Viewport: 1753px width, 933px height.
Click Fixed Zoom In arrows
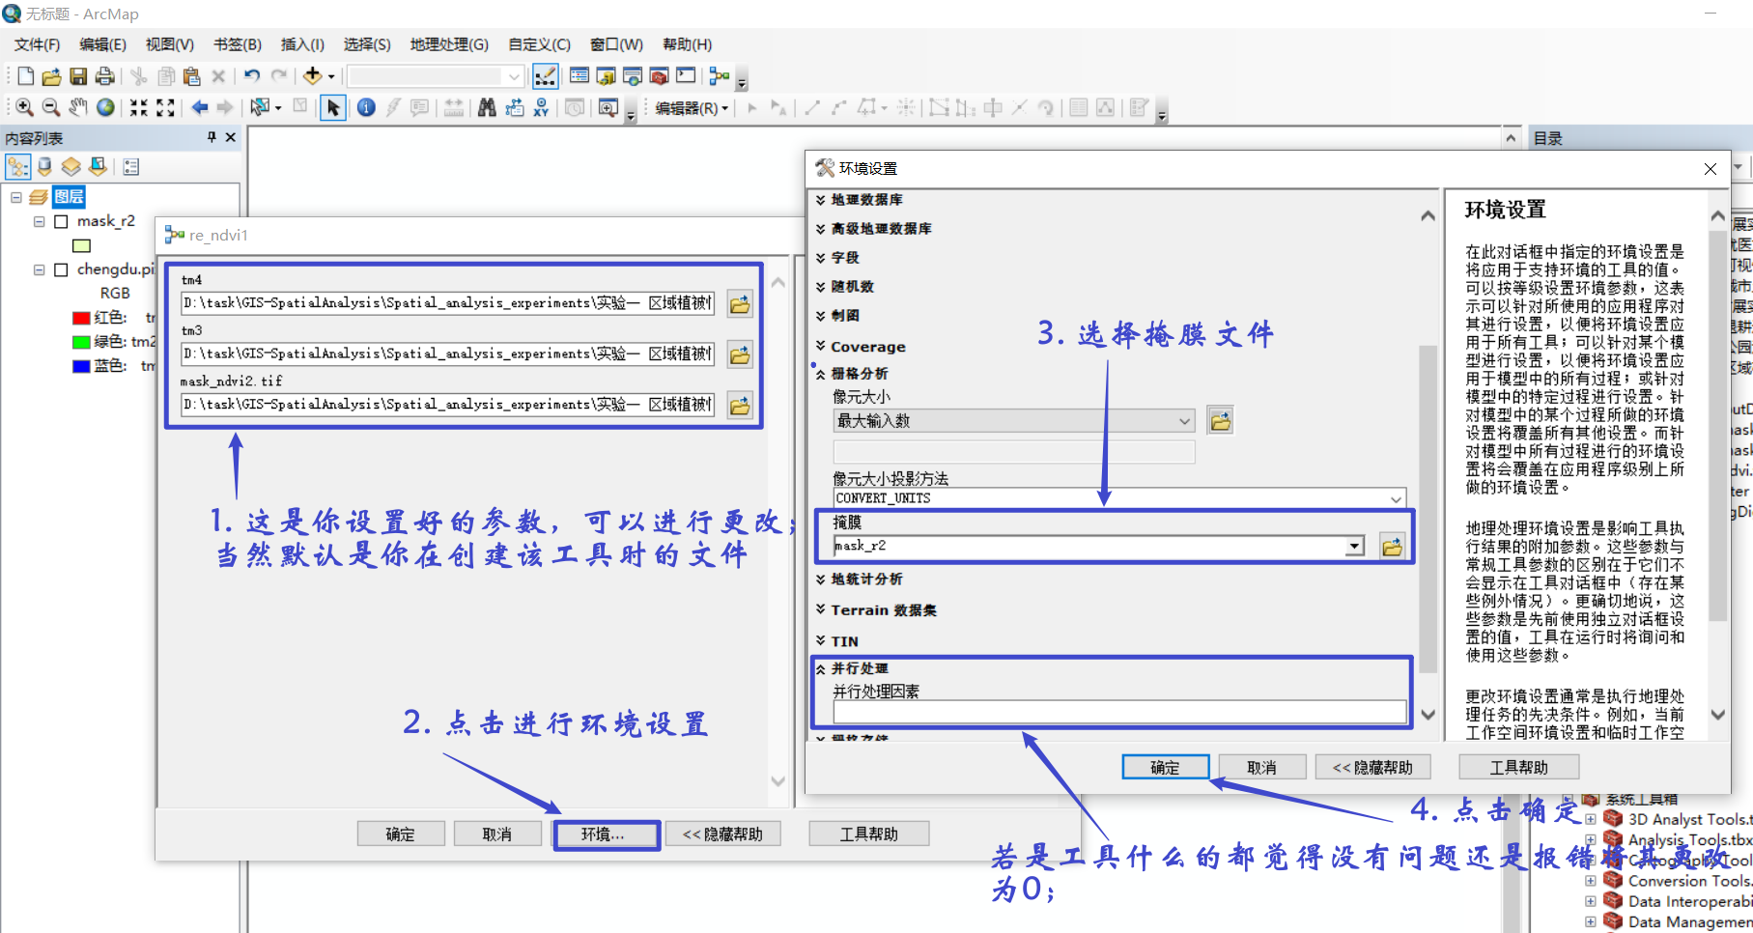[x=139, y=107]
